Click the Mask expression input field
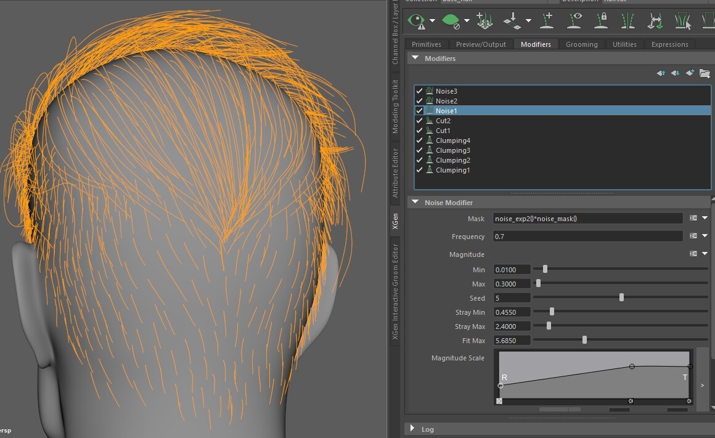Image resolution: width=715 pixels, height=438 pixels. coord(588,218)
